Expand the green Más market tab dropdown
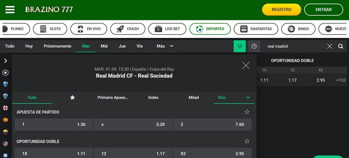The width and height of the screenshot is (349, 158). (x=234, y=97)
